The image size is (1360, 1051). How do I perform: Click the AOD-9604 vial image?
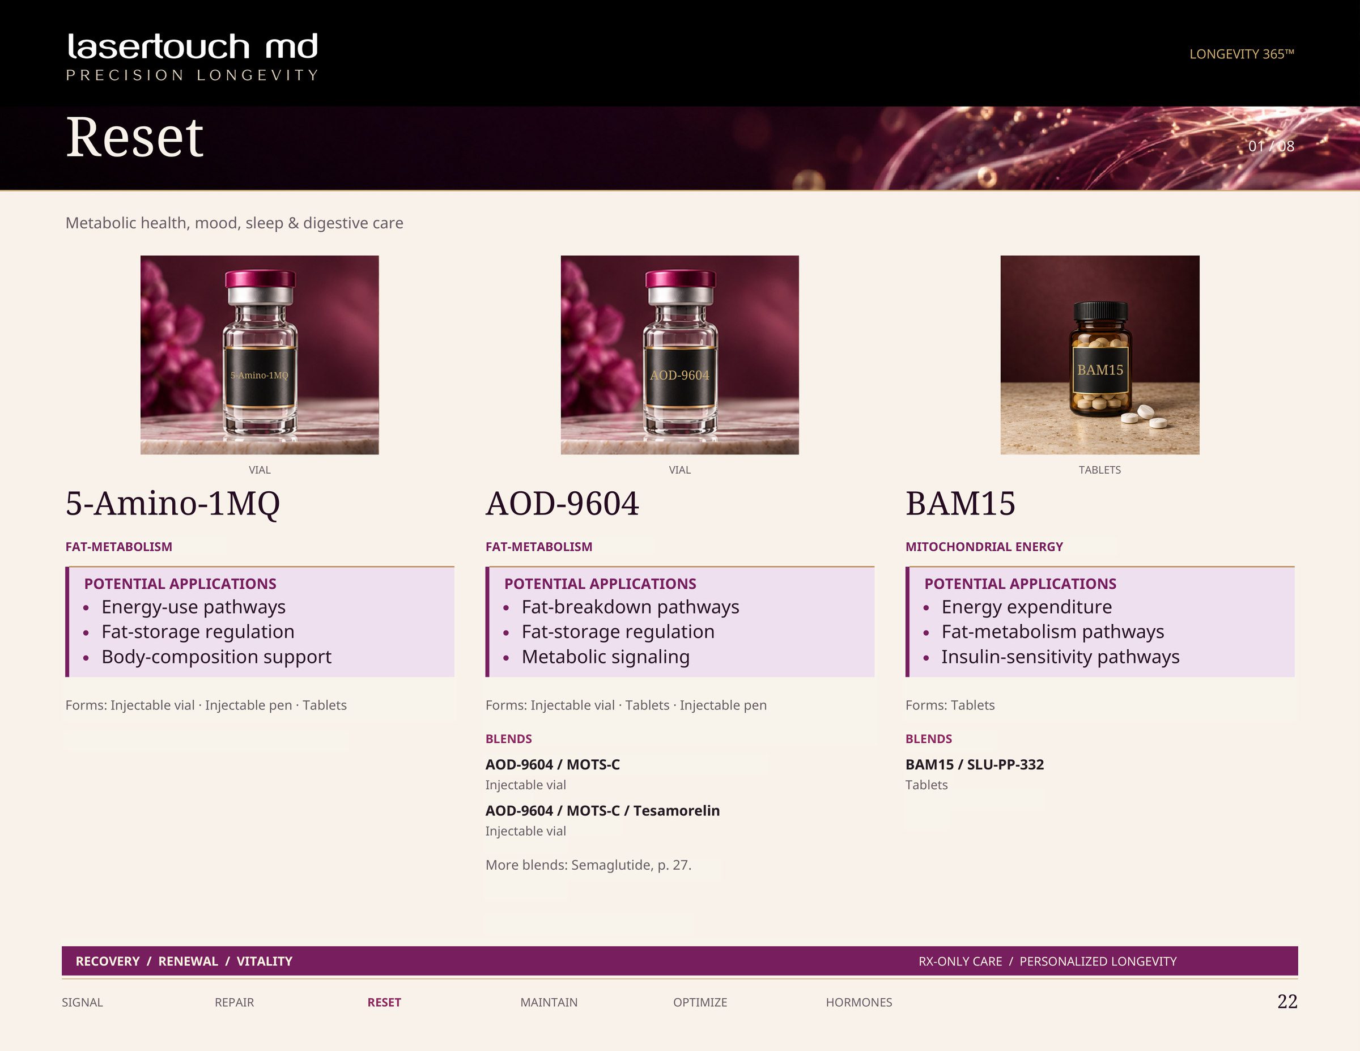(x=679, y=355)
